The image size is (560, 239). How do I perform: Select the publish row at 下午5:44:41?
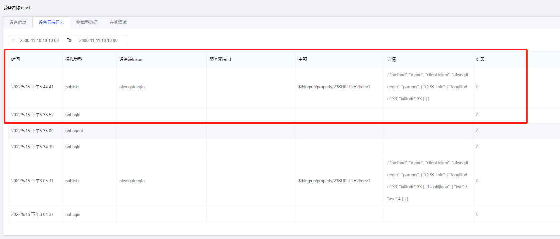[72, 87]
